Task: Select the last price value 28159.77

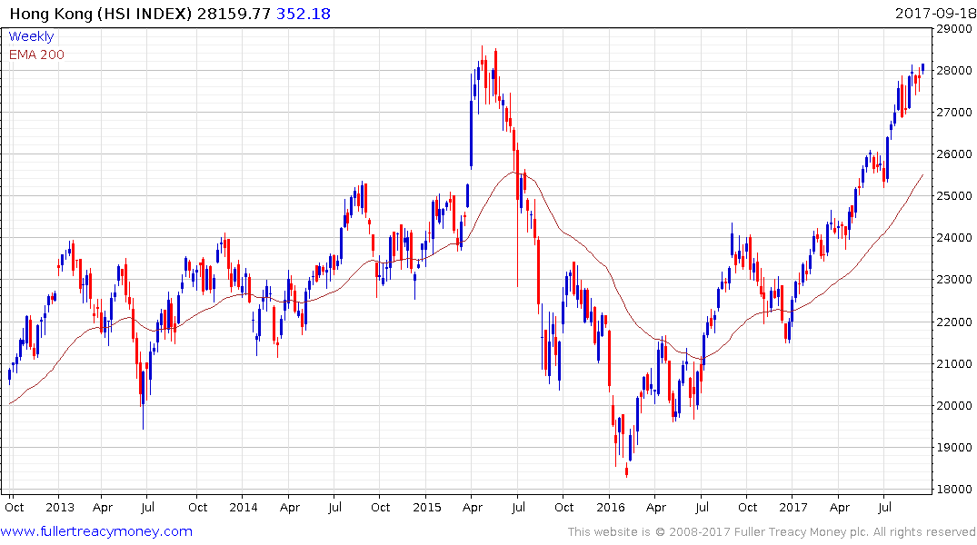Action: point(234,14)
